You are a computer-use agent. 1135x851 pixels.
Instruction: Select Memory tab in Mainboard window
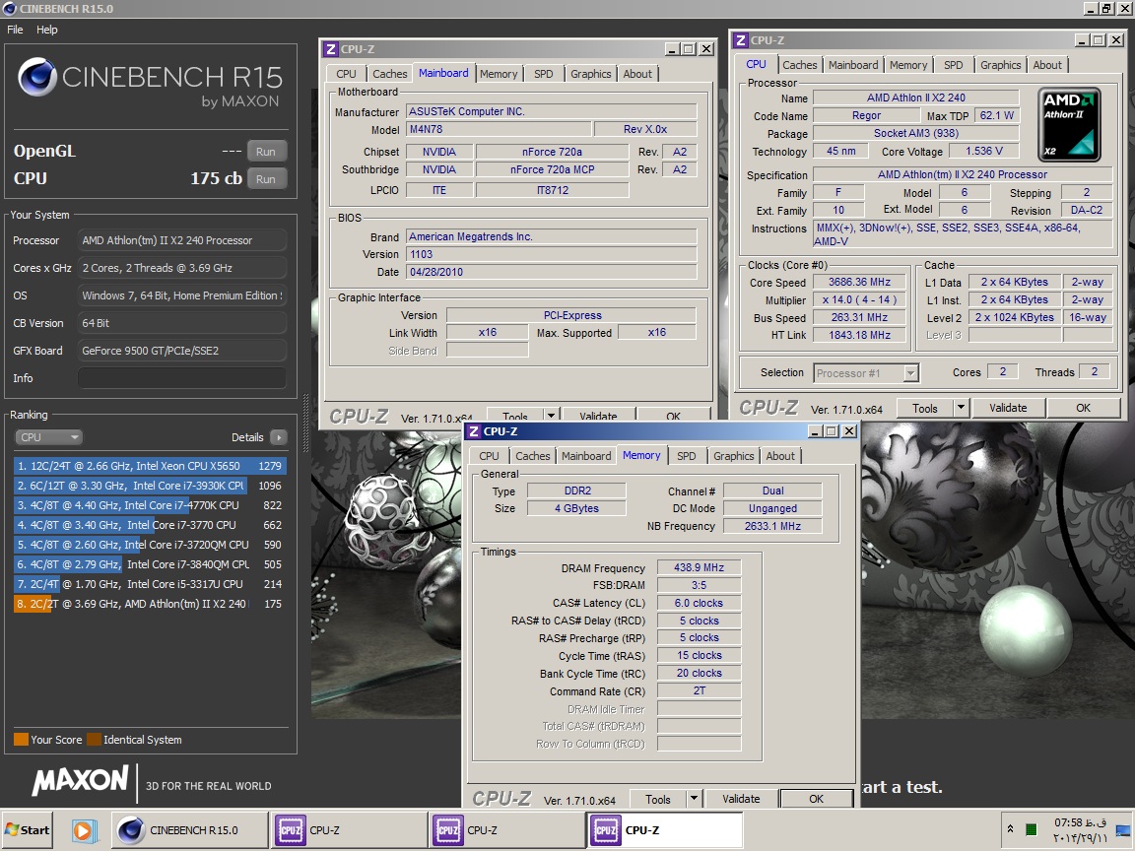(x=498, y=74)
